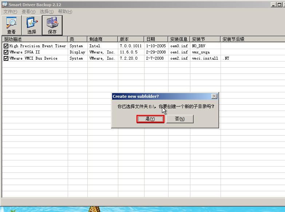
Task: Sort by 驱动描述 column header
Action: pos(35,39)
